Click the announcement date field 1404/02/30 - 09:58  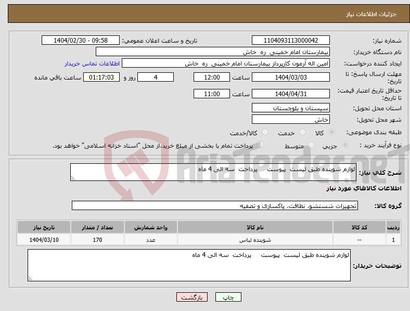(x=81, y=40)
